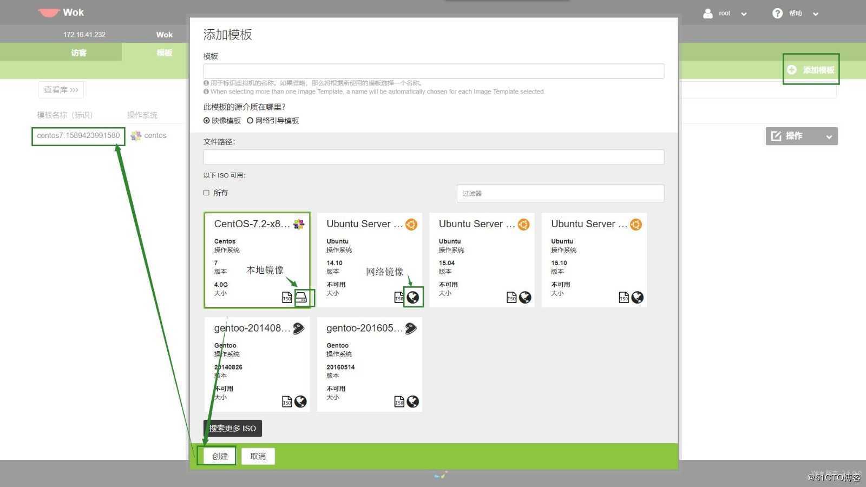Image resolution: width=866 pixels, height=487 pixels.
Task: Click the root user avatar icon
Action: click(x=707, y=14)
